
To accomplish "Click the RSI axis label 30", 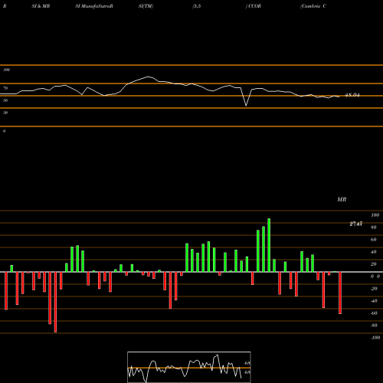I will point(5,113).
